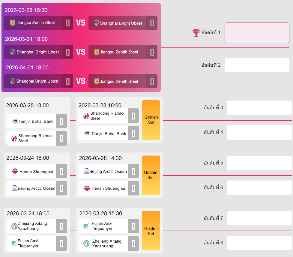The image size is (293, 257).
Task: Click Shanghai Bright Ubest logo in 2026-03-31 match
Action: 12,52
